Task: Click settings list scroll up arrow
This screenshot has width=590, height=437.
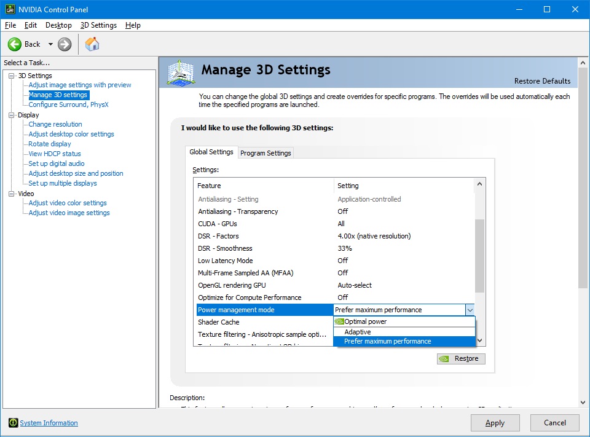Action: click(x=480, y=184)
